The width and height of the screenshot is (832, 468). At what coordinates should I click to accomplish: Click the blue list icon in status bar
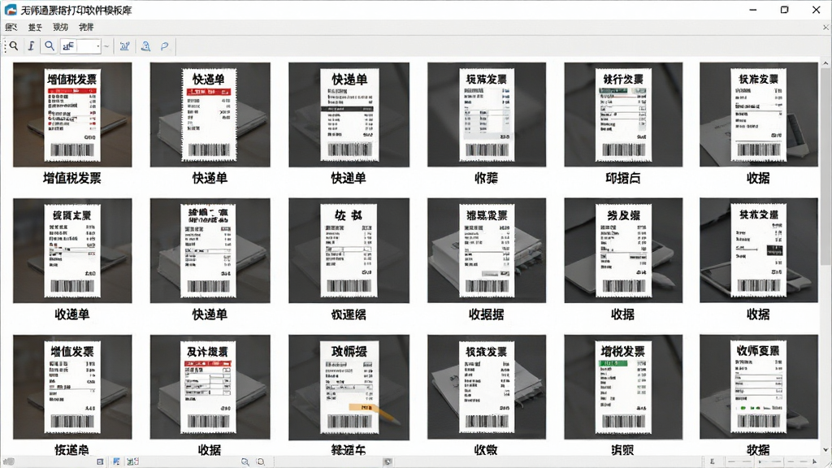[x=116, y=461]
